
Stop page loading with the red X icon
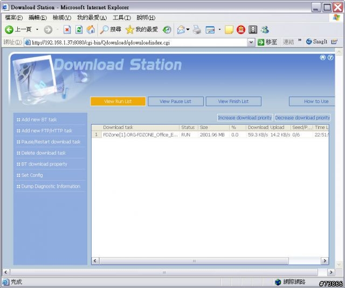(x=67, y=30)
